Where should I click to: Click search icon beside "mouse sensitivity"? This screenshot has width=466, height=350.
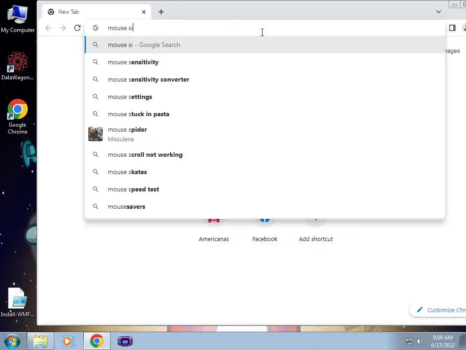click(96, 62)
